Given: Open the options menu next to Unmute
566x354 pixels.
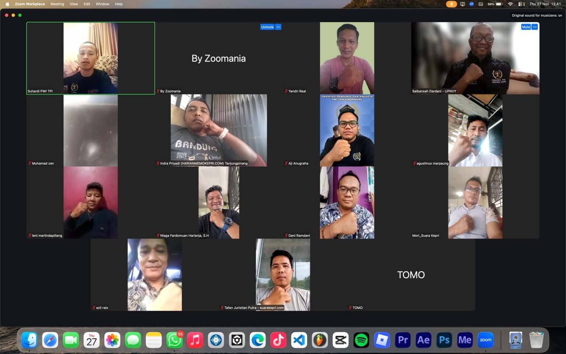Looking at the screenshot, I should coord(278,27).
